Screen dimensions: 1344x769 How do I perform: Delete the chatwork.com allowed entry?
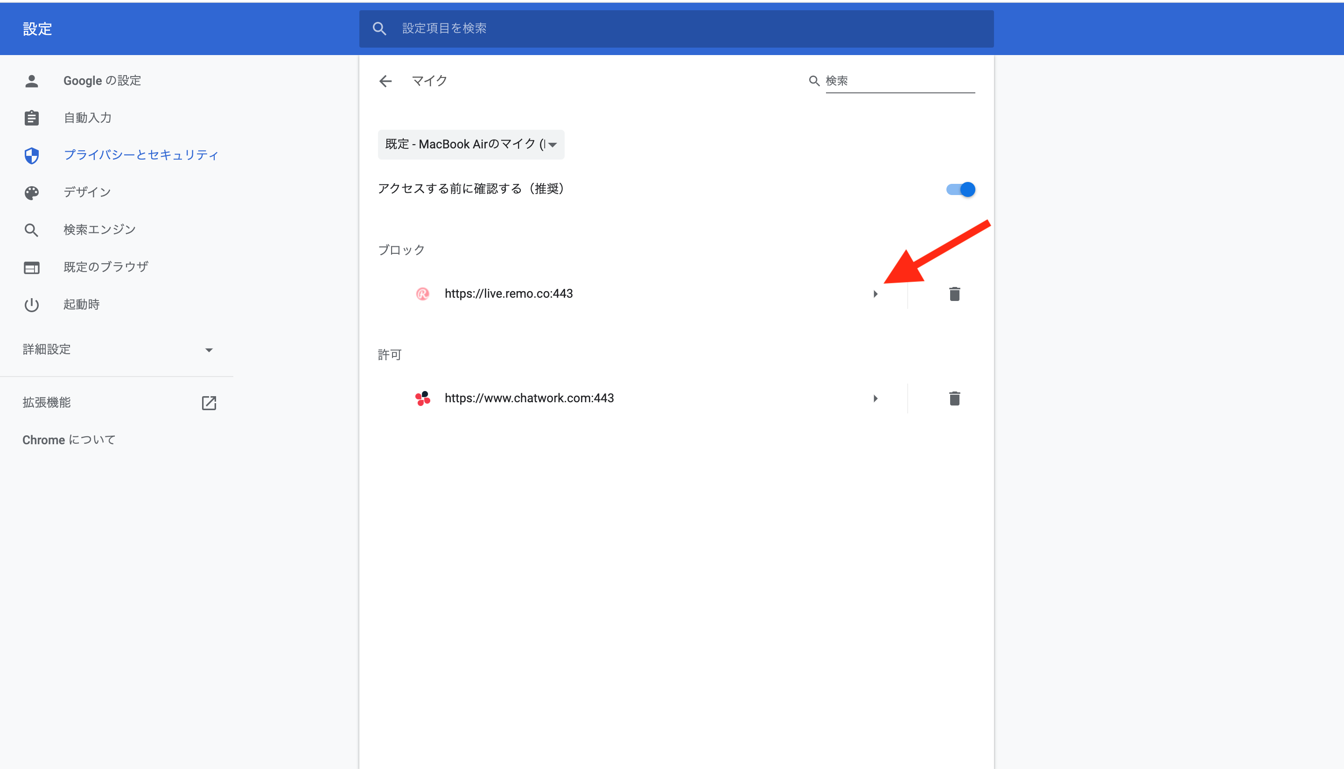pos(954,398)
